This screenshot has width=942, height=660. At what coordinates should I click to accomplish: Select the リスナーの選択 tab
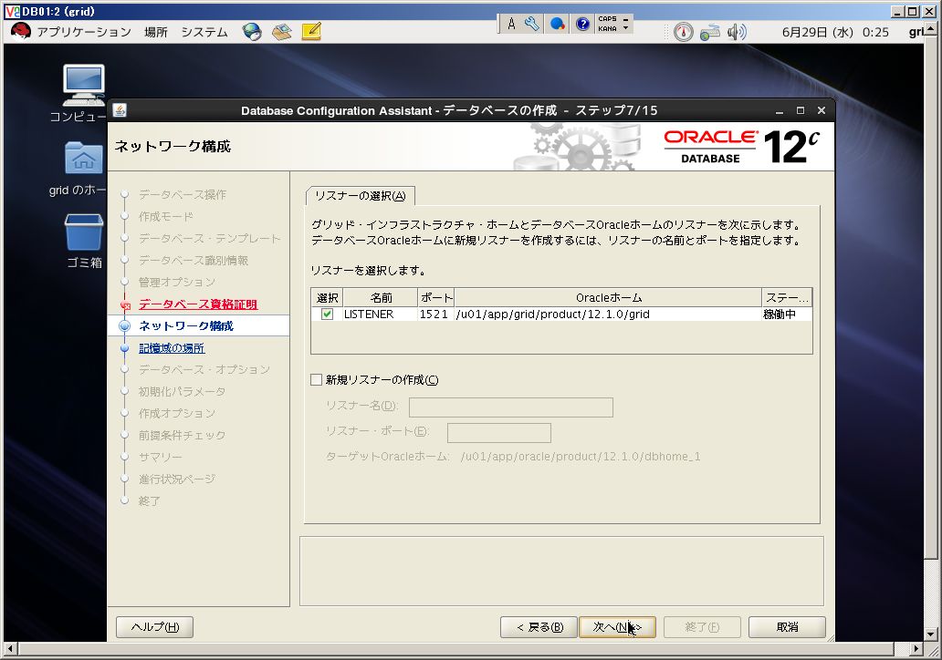(360, 196)
